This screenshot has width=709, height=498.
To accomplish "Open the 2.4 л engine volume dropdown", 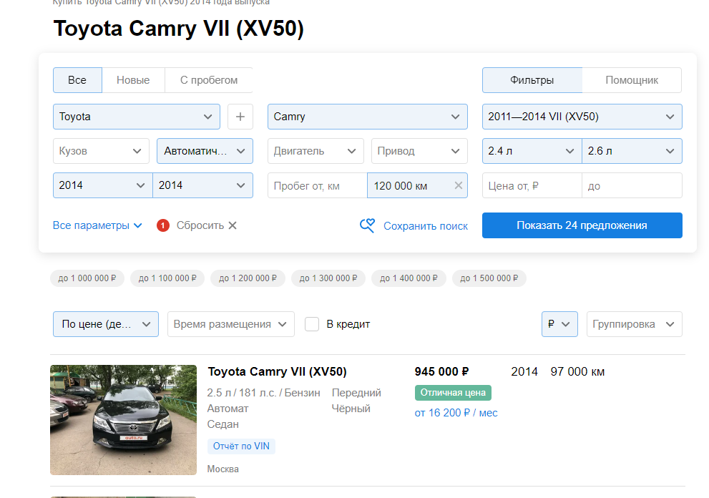I will pos(532,151).
